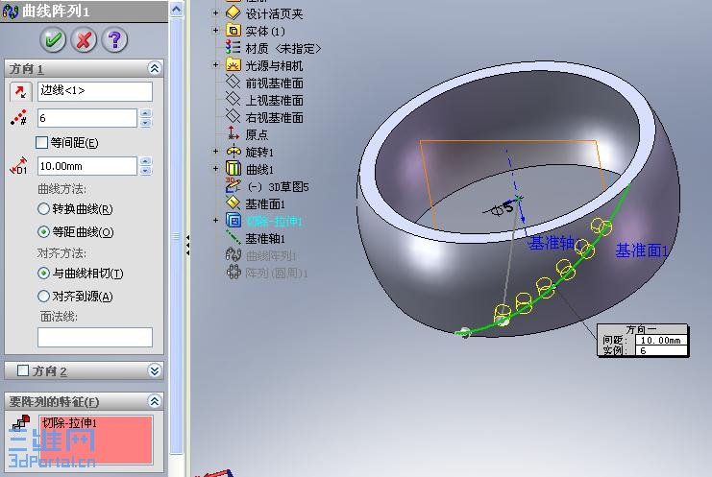Viewport: 712px width, 477px height.
Task: Select highlighted 切除-拉伸1 tree label
Action: (274, 222)
